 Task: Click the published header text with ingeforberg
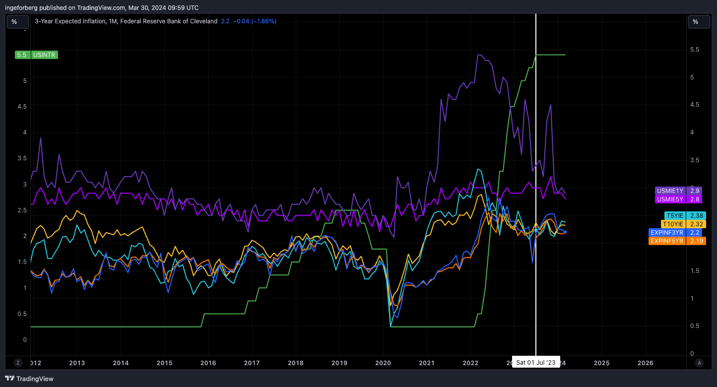point(103,7)
